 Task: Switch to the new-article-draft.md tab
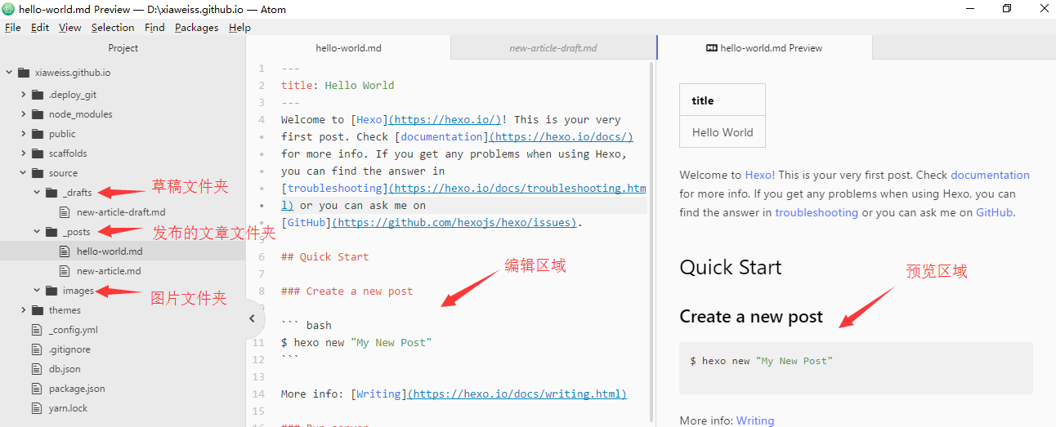pos(553,48)
